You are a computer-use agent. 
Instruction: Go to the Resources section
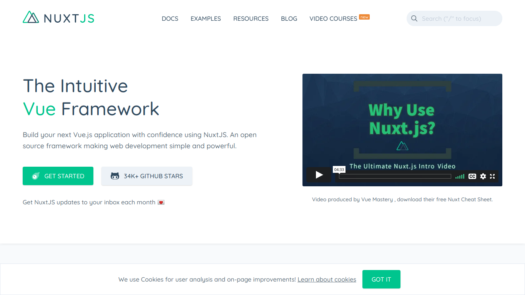pyautogui.click(x=251, y=18)
